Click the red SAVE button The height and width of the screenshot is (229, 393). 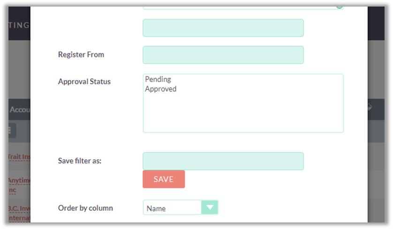164,179
